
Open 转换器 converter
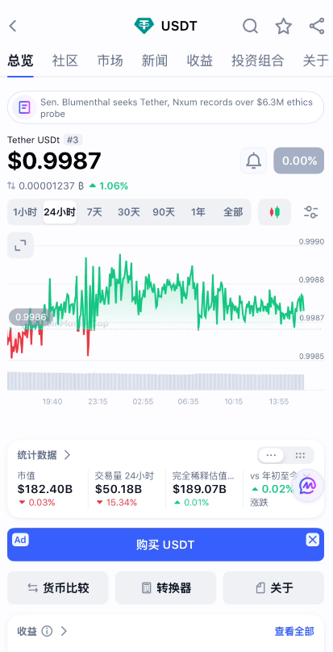[x=165, y=587]
